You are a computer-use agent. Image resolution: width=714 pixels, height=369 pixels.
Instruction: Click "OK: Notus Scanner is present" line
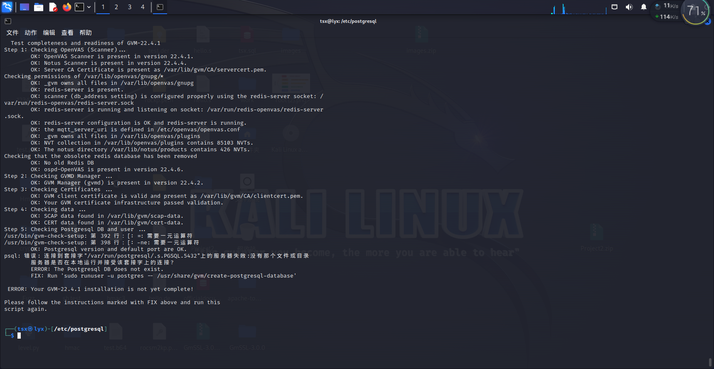click(x=109, y=63)
